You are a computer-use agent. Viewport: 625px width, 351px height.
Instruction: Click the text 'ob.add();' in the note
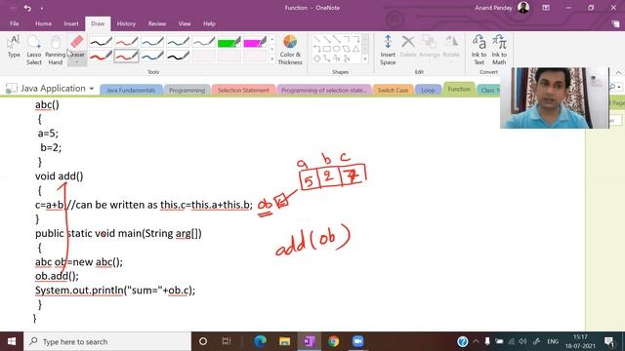click(57, 276)
